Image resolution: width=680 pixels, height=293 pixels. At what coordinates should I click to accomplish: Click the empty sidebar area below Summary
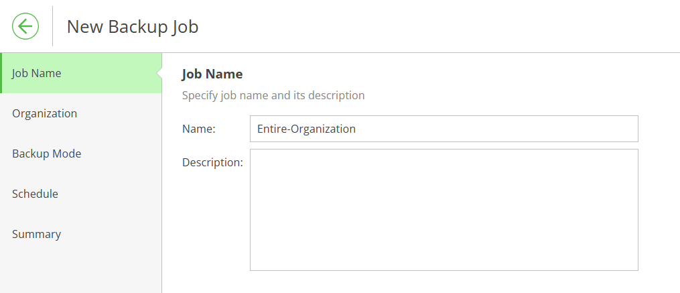click(80, 274)
